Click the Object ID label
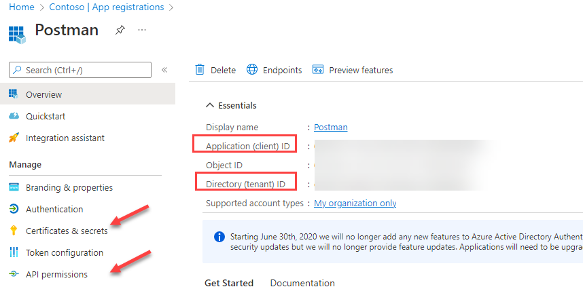 224,165
